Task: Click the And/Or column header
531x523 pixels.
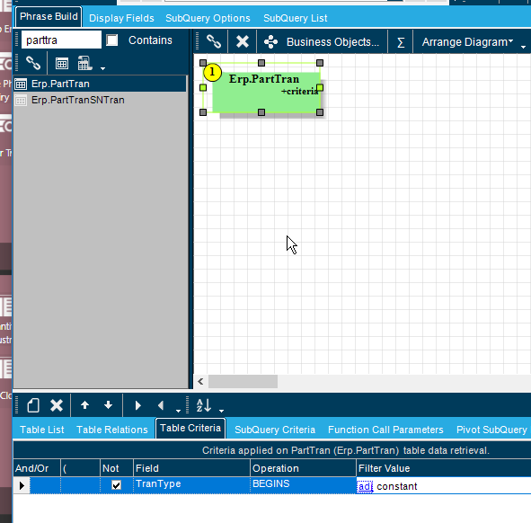Action: (37, 468)
